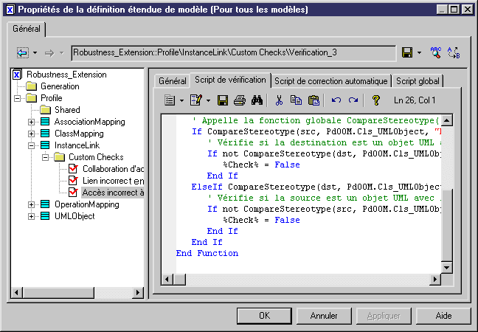Screen dimensions: 478x332
Task: Click the Paste clipboard icon
Action: 314,100
